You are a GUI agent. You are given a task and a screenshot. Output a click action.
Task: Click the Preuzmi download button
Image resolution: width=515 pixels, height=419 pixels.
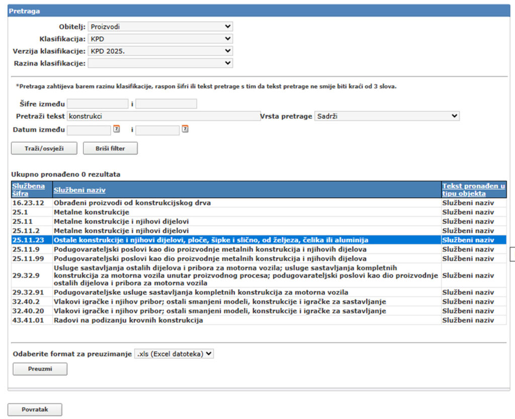coord(40,369)
